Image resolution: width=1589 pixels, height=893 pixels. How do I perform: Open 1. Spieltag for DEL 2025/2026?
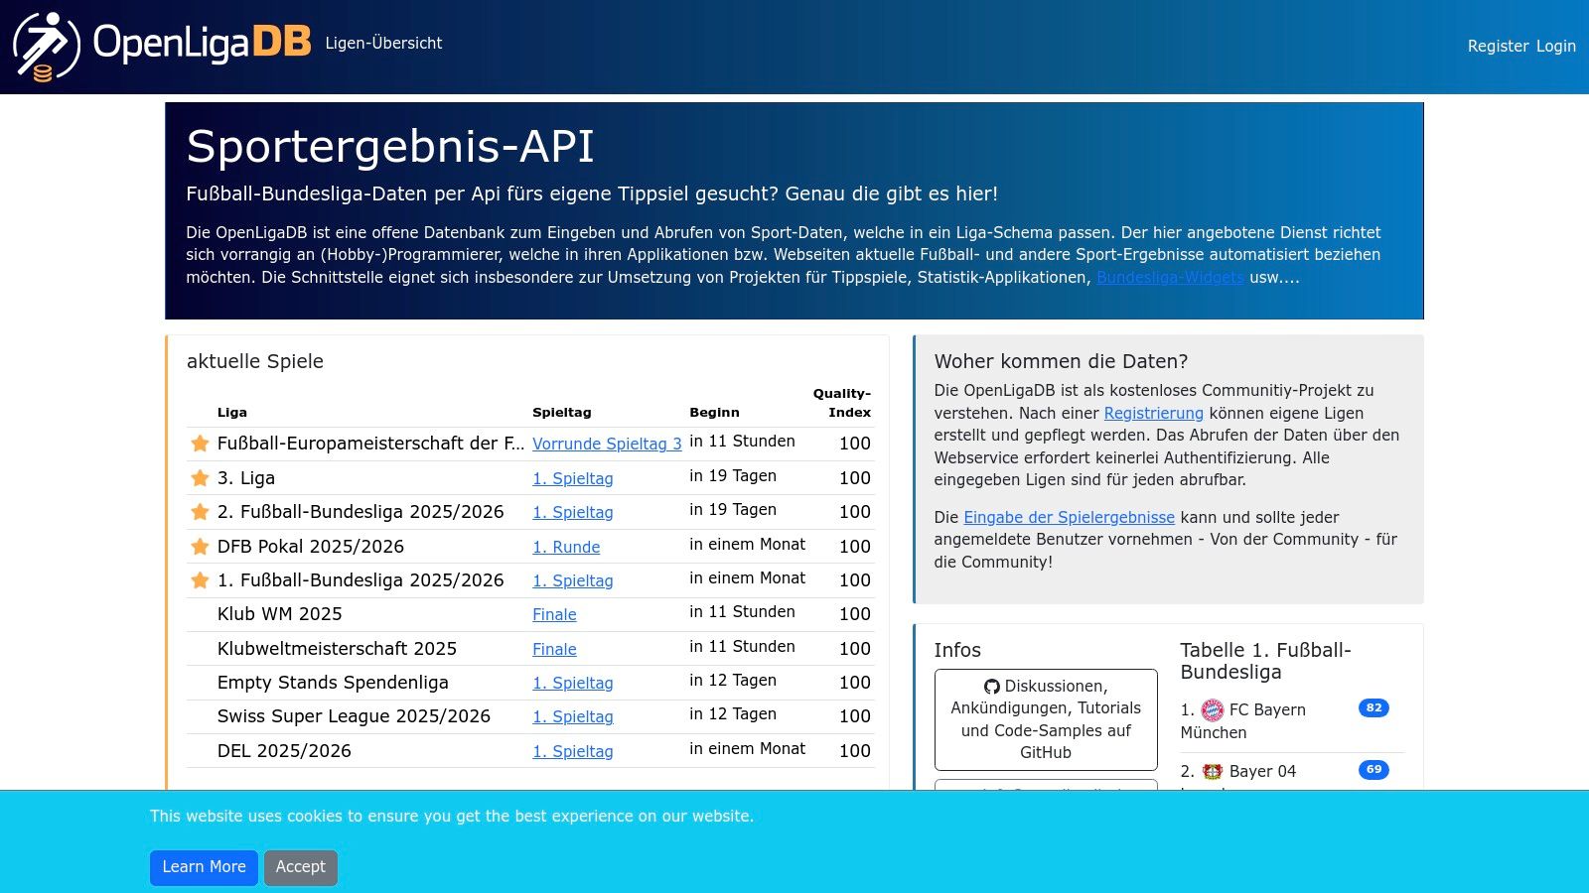[x=573, y=752]
